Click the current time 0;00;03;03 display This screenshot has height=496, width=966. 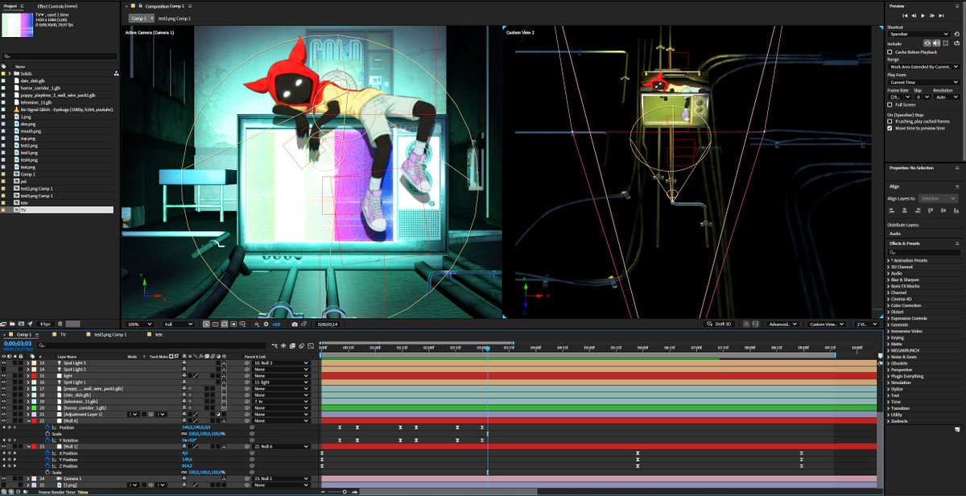[18, 344]
